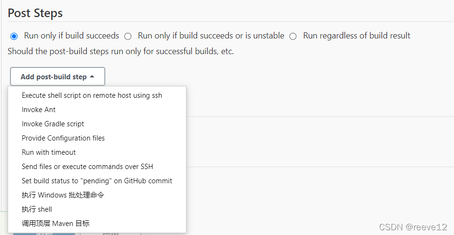The height and width of the screenshot is (235, 454).
Task: Choose the '执行 shell' menu item
Action: 37,209
